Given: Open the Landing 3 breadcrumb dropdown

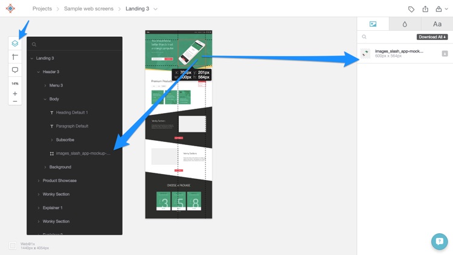Looking at the screenshot, I should [155, 9].
